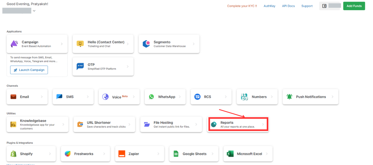Click the Numbers channel icon

[x=244, y=97]
